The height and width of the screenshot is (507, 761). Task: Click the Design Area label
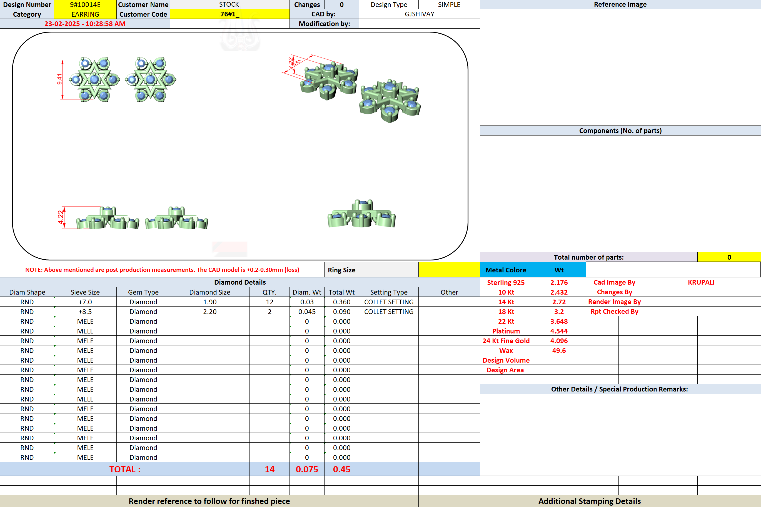click(506, 370)
